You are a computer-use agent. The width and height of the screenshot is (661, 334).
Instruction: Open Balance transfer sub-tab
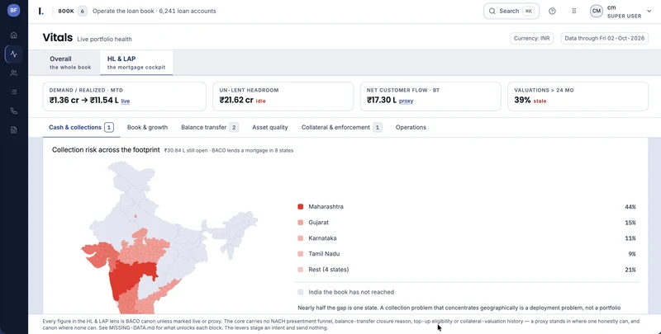click(210, 128)
